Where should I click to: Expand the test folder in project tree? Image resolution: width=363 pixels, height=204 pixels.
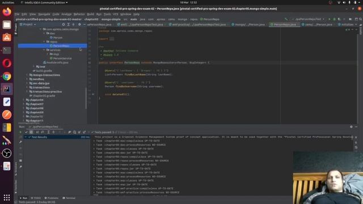pyautogui.click(x=34, y=67)
